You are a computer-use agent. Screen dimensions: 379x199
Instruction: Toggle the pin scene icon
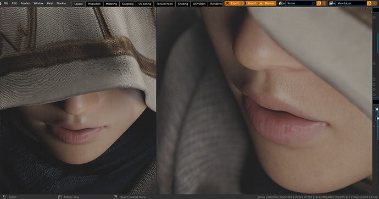click(x=314, y=3)
